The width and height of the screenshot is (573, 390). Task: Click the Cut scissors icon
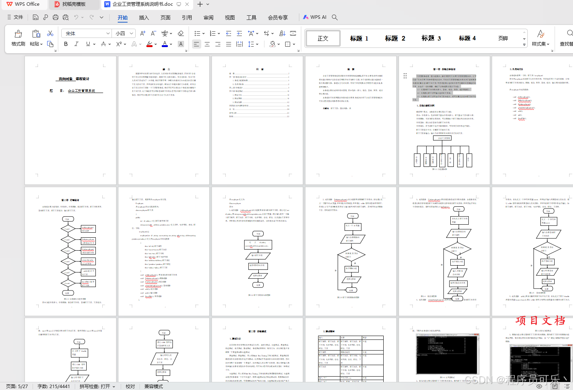pos(50,34)
